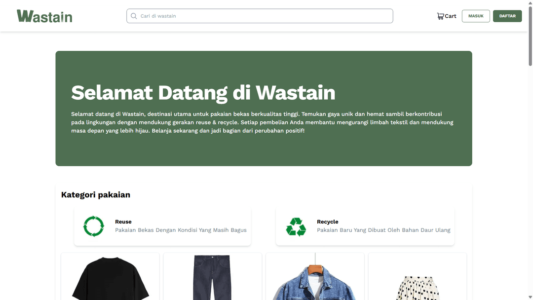The height and width of the screenshot is (300, 533).
Task: Click the DAFTAR button
Action: click(507, 16)
